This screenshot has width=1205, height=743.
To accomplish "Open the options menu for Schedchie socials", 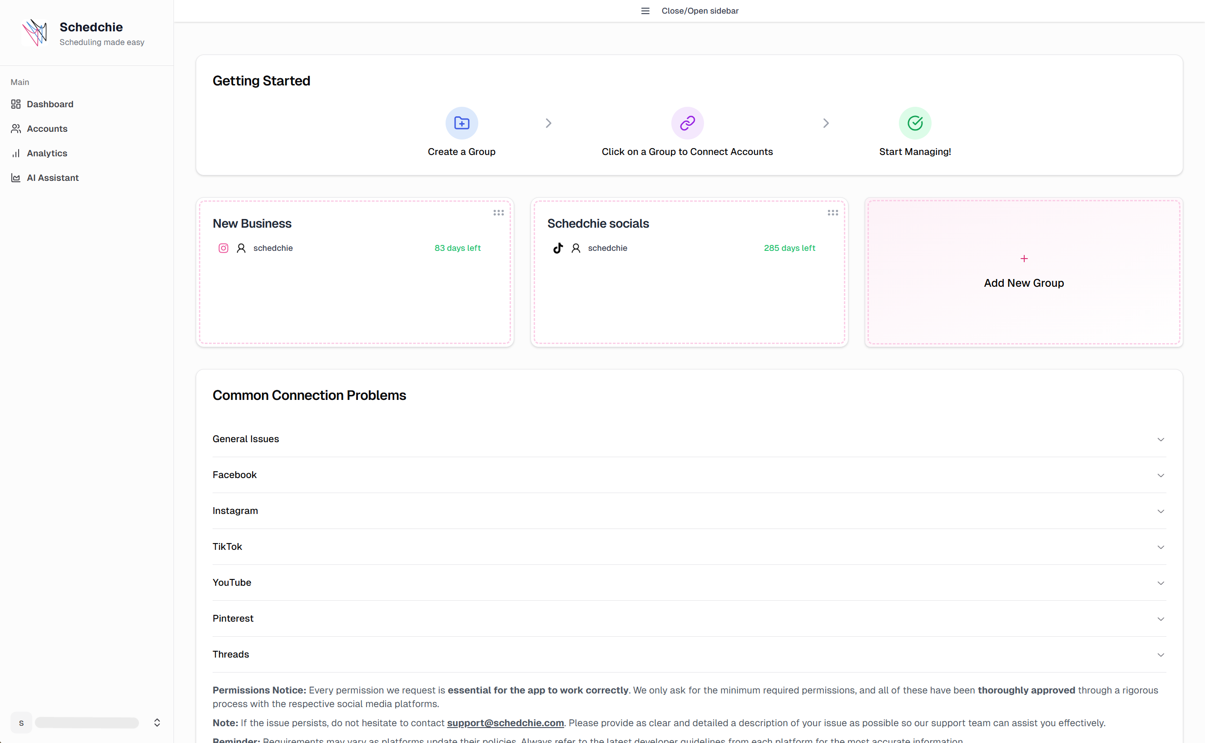I will (x=833, y=213).
